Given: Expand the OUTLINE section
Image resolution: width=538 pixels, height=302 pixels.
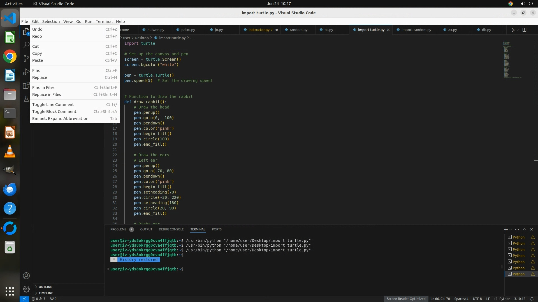Looking at the screenshot, I should pyautogui.click(x=45, y=287).
